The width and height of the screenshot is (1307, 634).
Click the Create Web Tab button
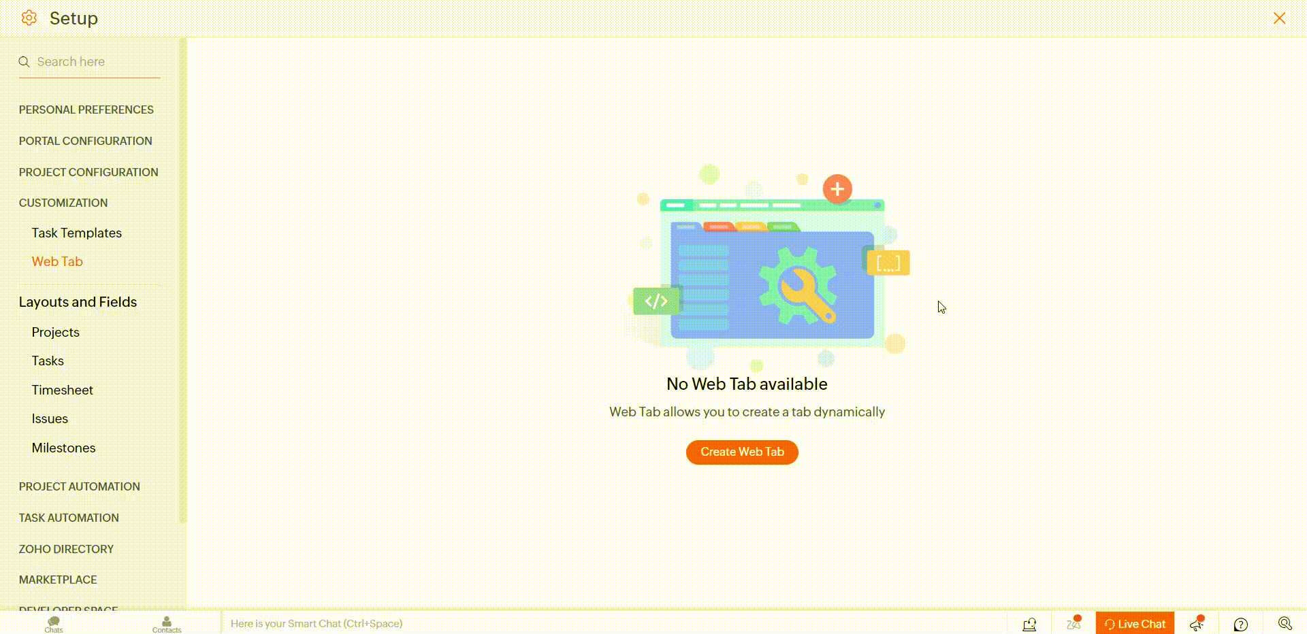tap(742, 452)
